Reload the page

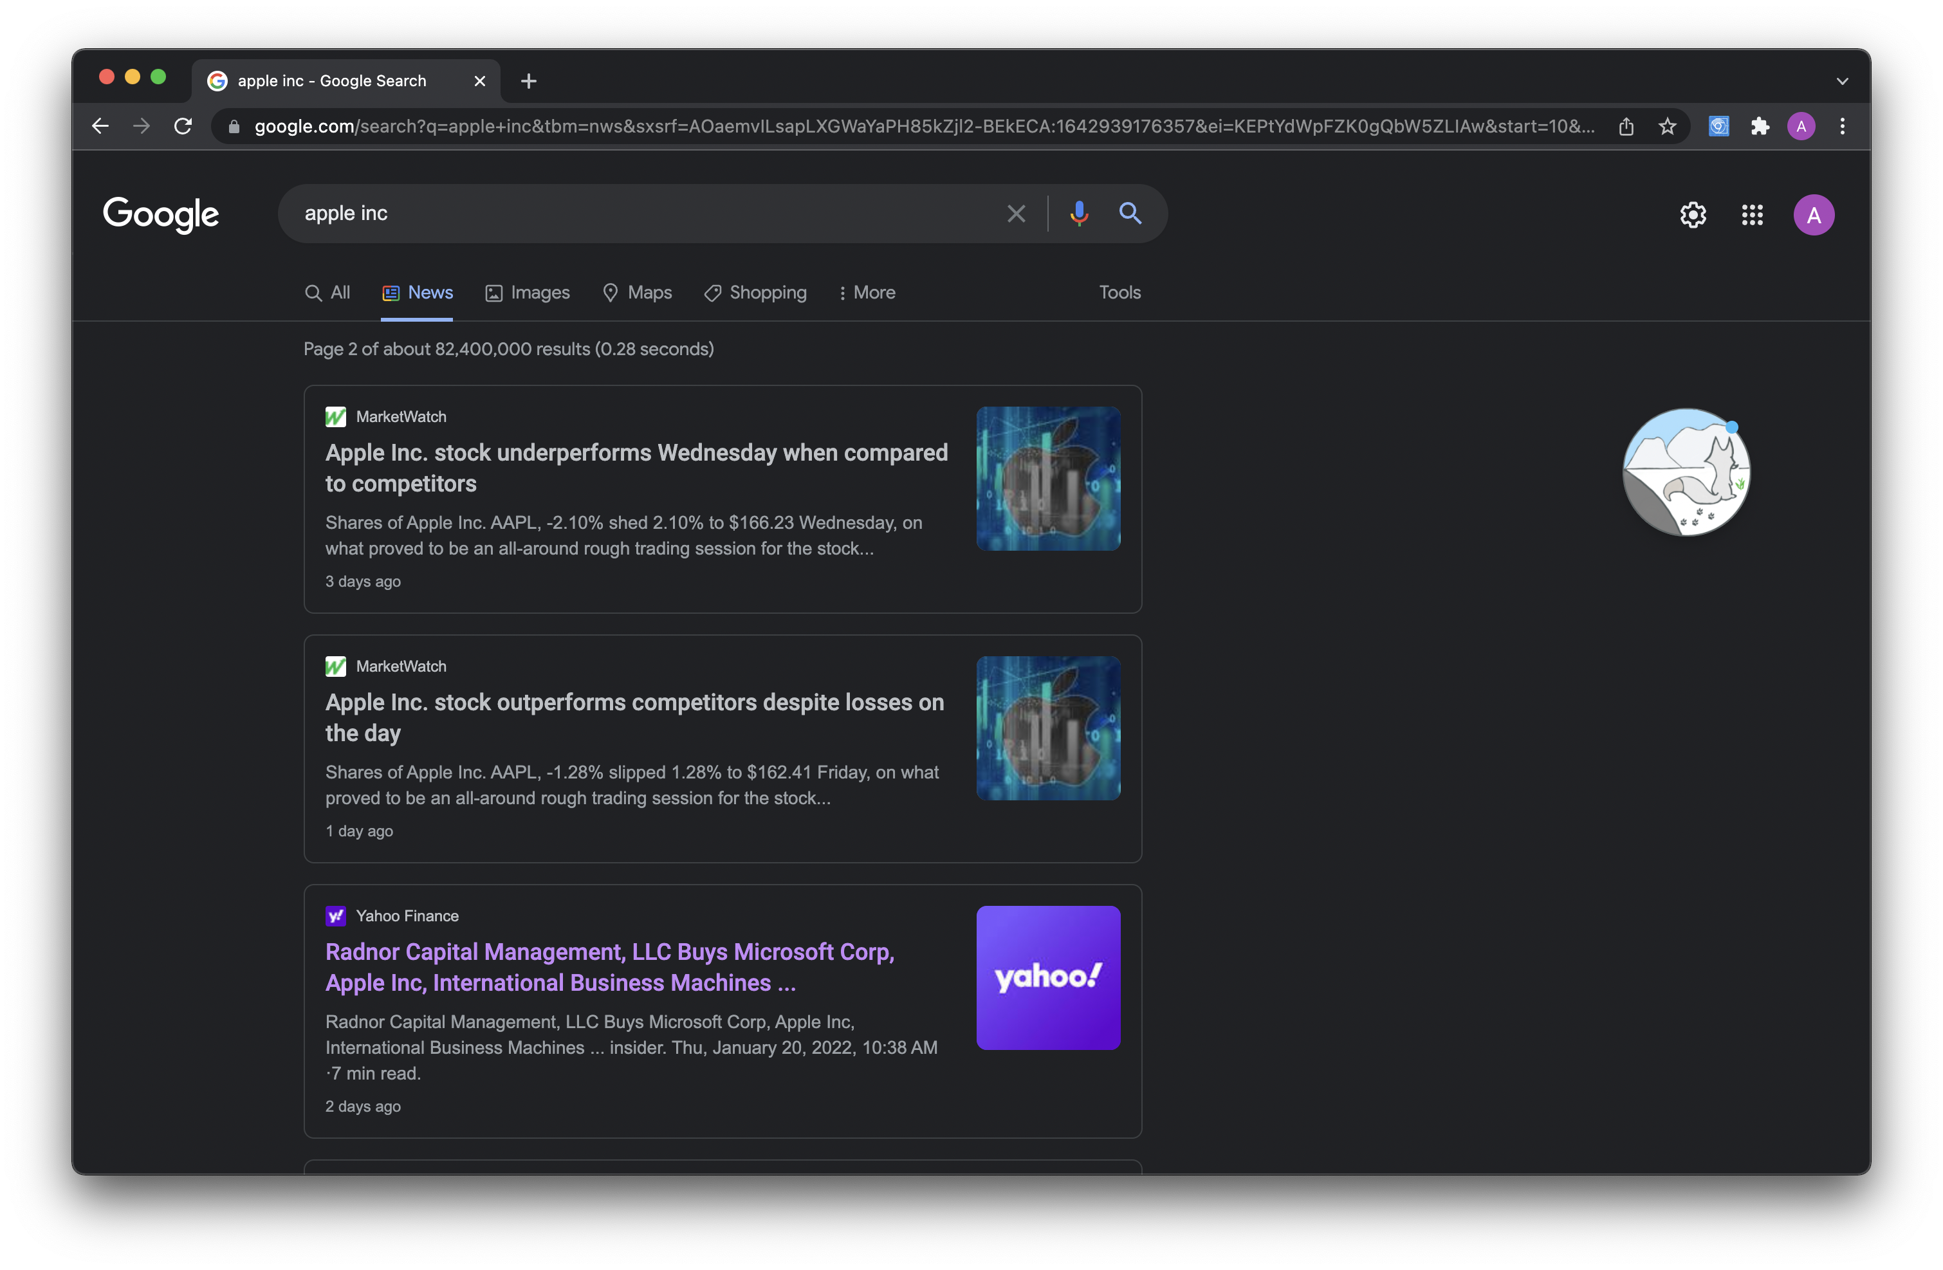(183, 127)
